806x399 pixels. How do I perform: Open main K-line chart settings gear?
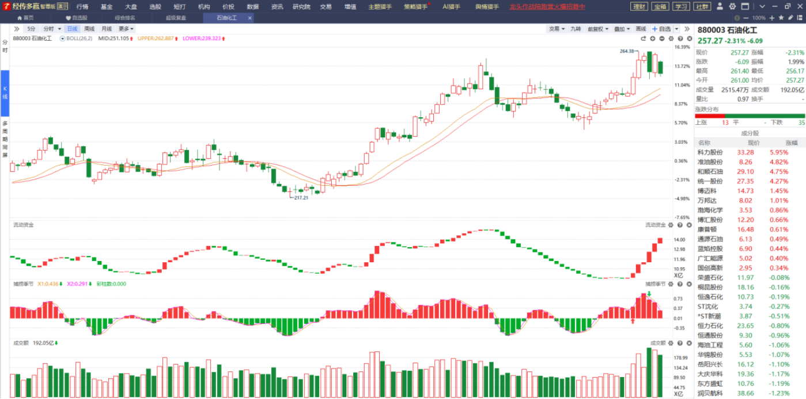click(671, 39)
